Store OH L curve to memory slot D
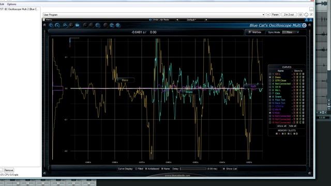 tap(304, 74)
